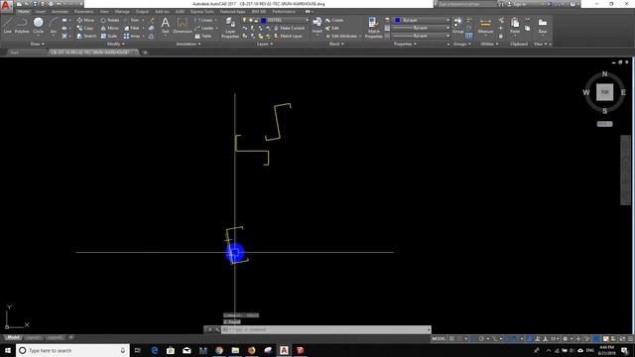Click Match Layer button
Image resolution: width=635 pixels, height=357 pixels.
tap(288, 36)
